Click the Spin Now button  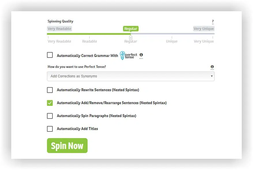click(x=67, y=146)
